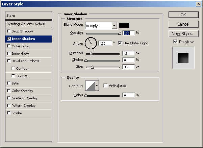The height and width of the screenshot is (148, 203).
Task: Select the Styles entry in list
Action: pos(28,16)
